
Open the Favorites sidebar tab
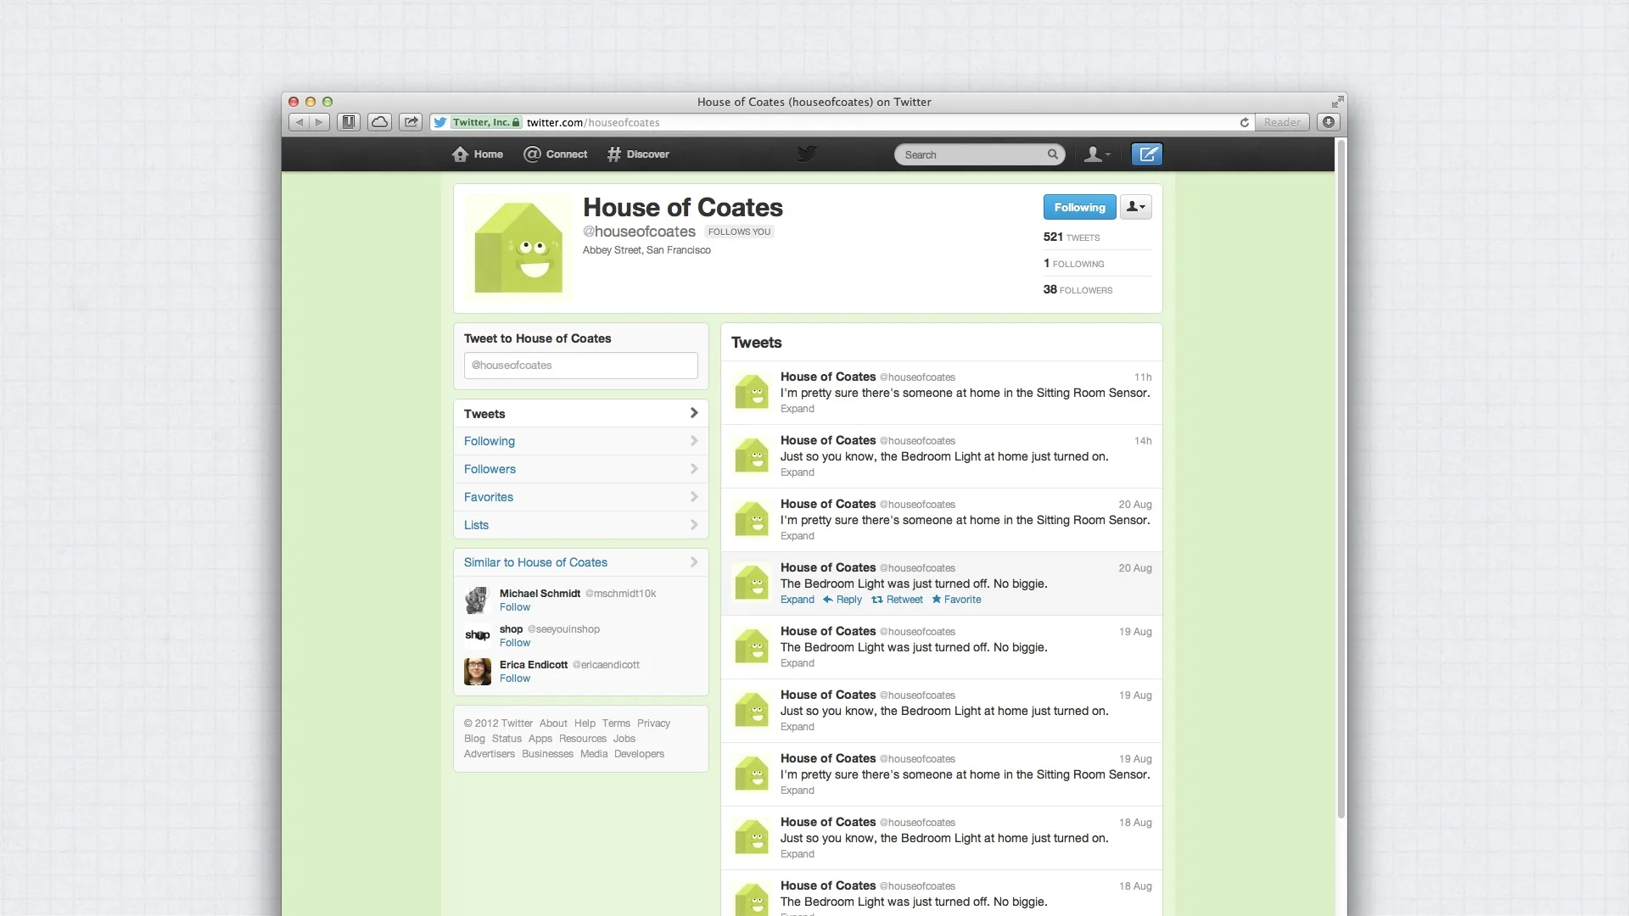click(581, 497)
